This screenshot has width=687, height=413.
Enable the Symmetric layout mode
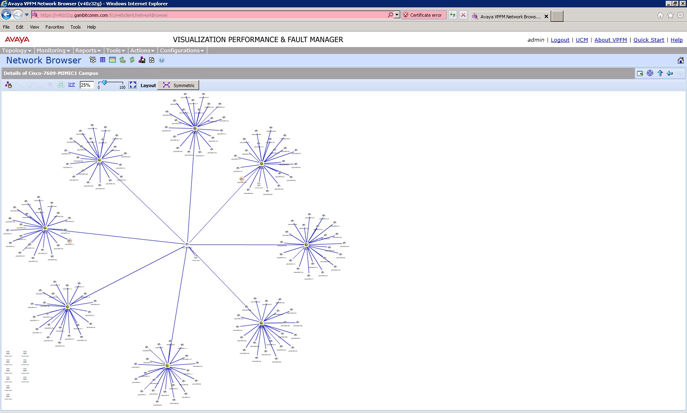[179, 85]
